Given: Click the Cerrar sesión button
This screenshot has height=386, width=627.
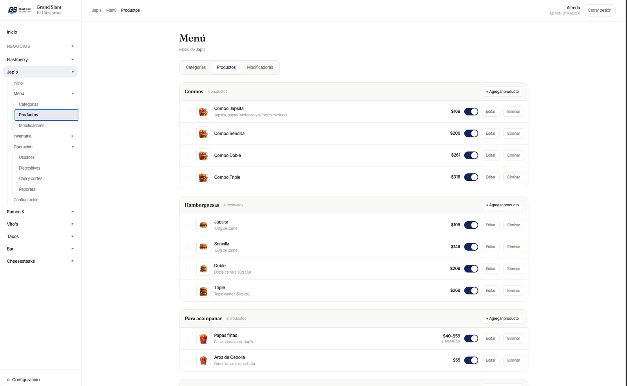Looking at the screenshot, I should [x=600, y=10].
